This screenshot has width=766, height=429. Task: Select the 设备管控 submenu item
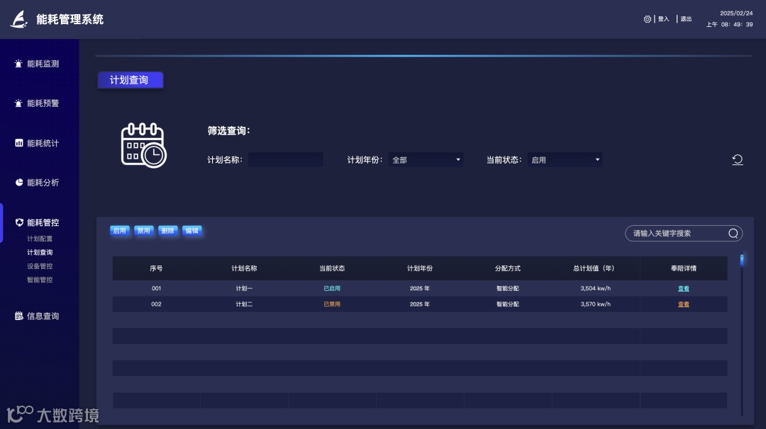(40, 266)
